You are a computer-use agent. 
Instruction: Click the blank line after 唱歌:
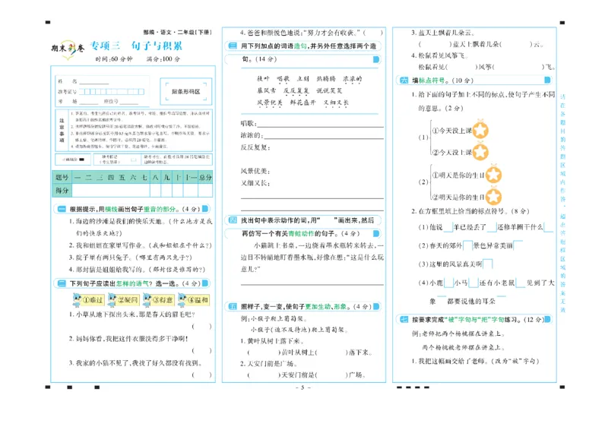pyautogui.click(x=320, y=124)
